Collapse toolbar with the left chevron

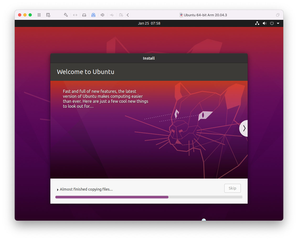(128, 15)
